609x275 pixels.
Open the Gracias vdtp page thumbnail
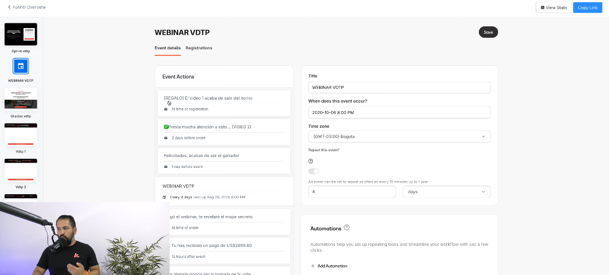pos(21,99)
